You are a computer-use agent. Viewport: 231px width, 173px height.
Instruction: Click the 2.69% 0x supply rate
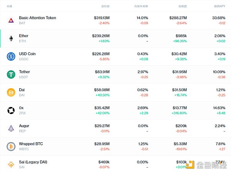point(143,108)
